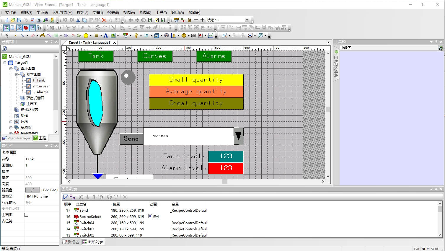Click the Cut scissors icon
Viewport: 445px width, 251px height.
(78, 20)
